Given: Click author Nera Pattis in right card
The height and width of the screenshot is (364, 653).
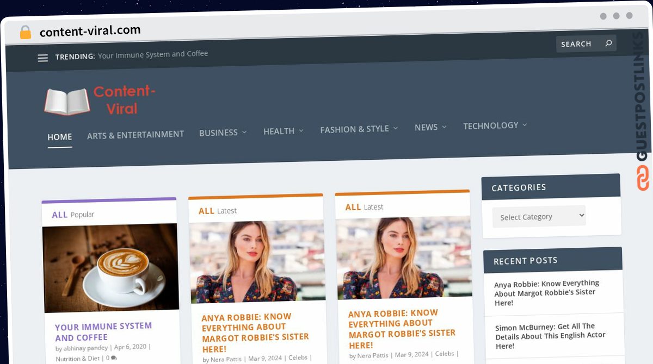Looking at the screenshot, I should (x=373, y=355).
